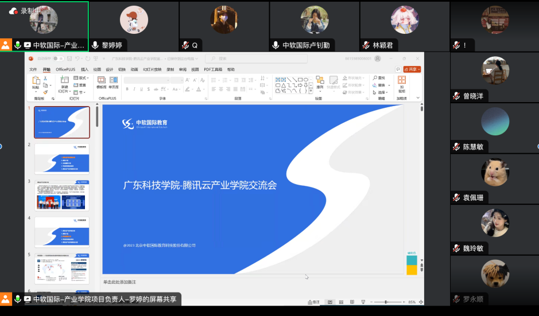Click the account profile avatar icon
Viewport: 539px width, 316px height.
coord(378,58)
